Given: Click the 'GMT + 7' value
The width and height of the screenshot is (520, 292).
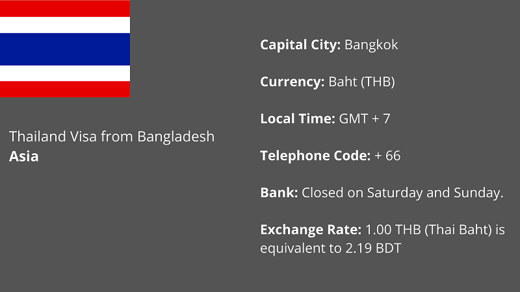Looking at the screenshot, I should 365,119.
